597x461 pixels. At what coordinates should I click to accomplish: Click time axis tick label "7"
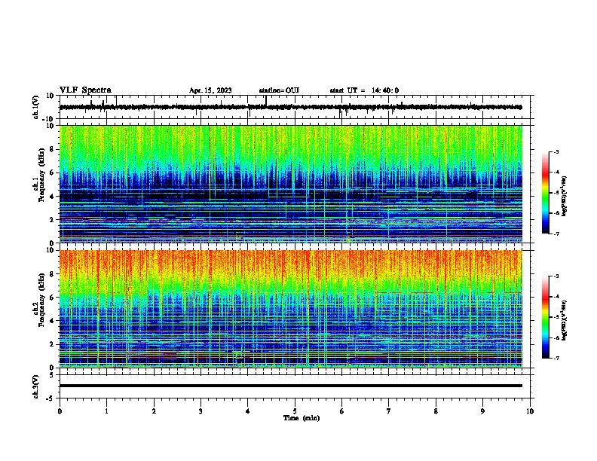pos(389,411)
